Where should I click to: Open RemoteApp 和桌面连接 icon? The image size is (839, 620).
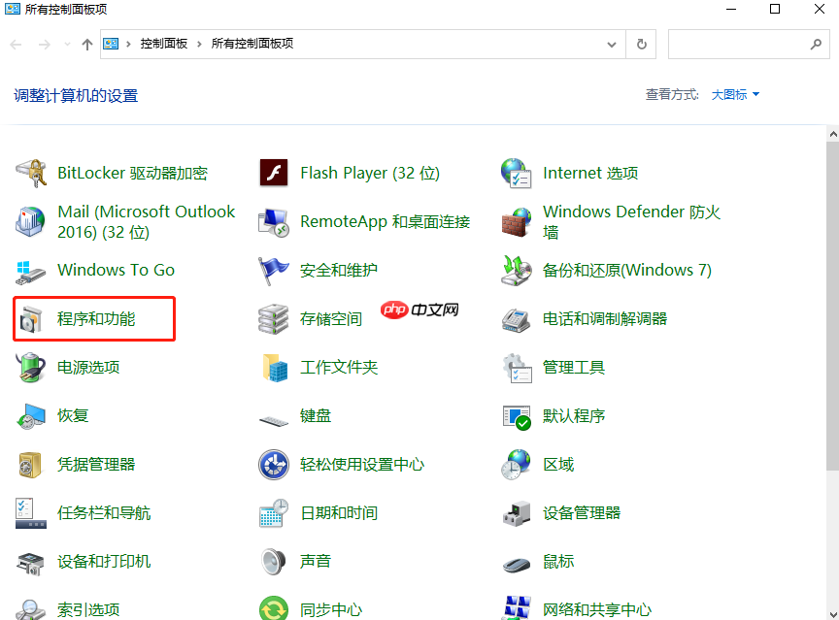point(274,222)
